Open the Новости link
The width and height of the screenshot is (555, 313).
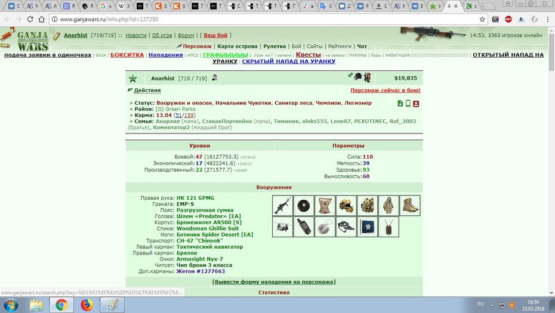pyautogui.click(x=136, y=35)
